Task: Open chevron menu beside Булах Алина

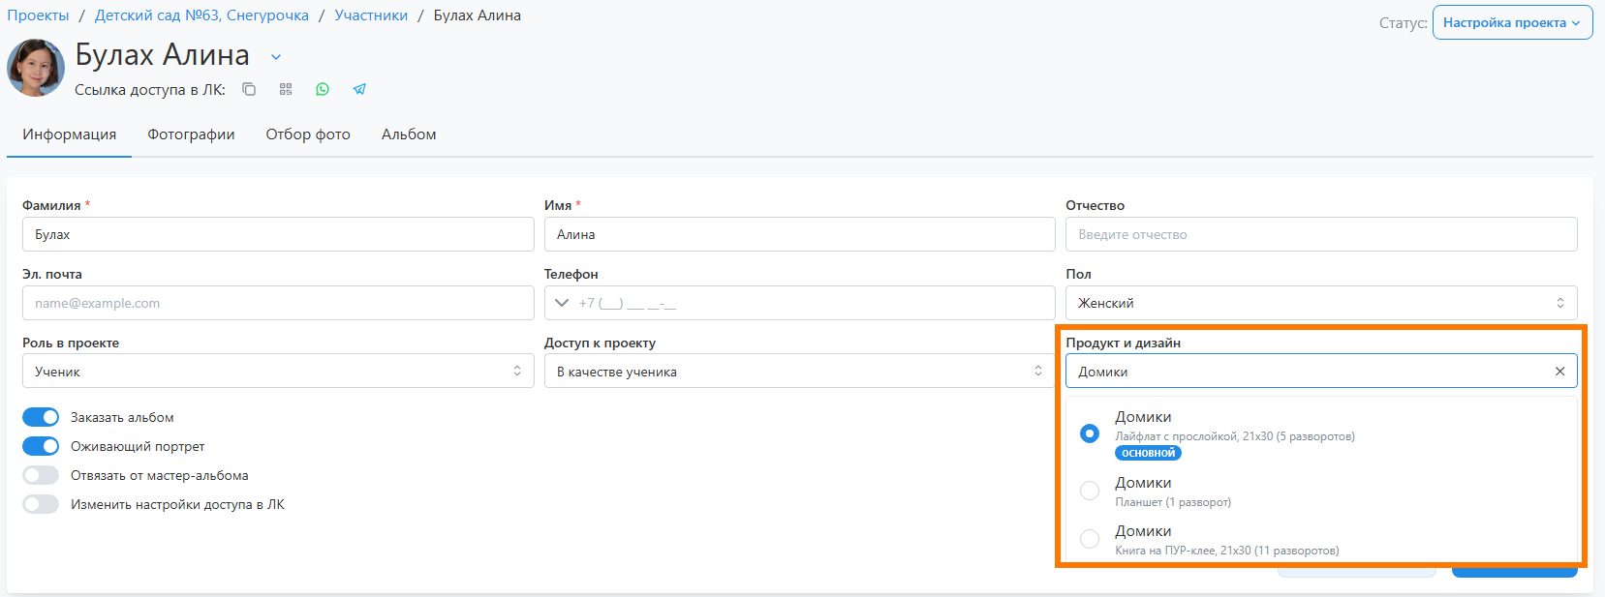Action: click(x=276, y=57)
